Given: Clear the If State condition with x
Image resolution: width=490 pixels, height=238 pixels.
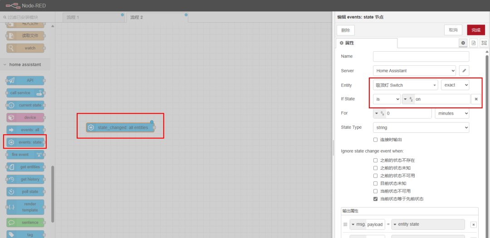Looking at the screenshot, I should click(476, 99).
